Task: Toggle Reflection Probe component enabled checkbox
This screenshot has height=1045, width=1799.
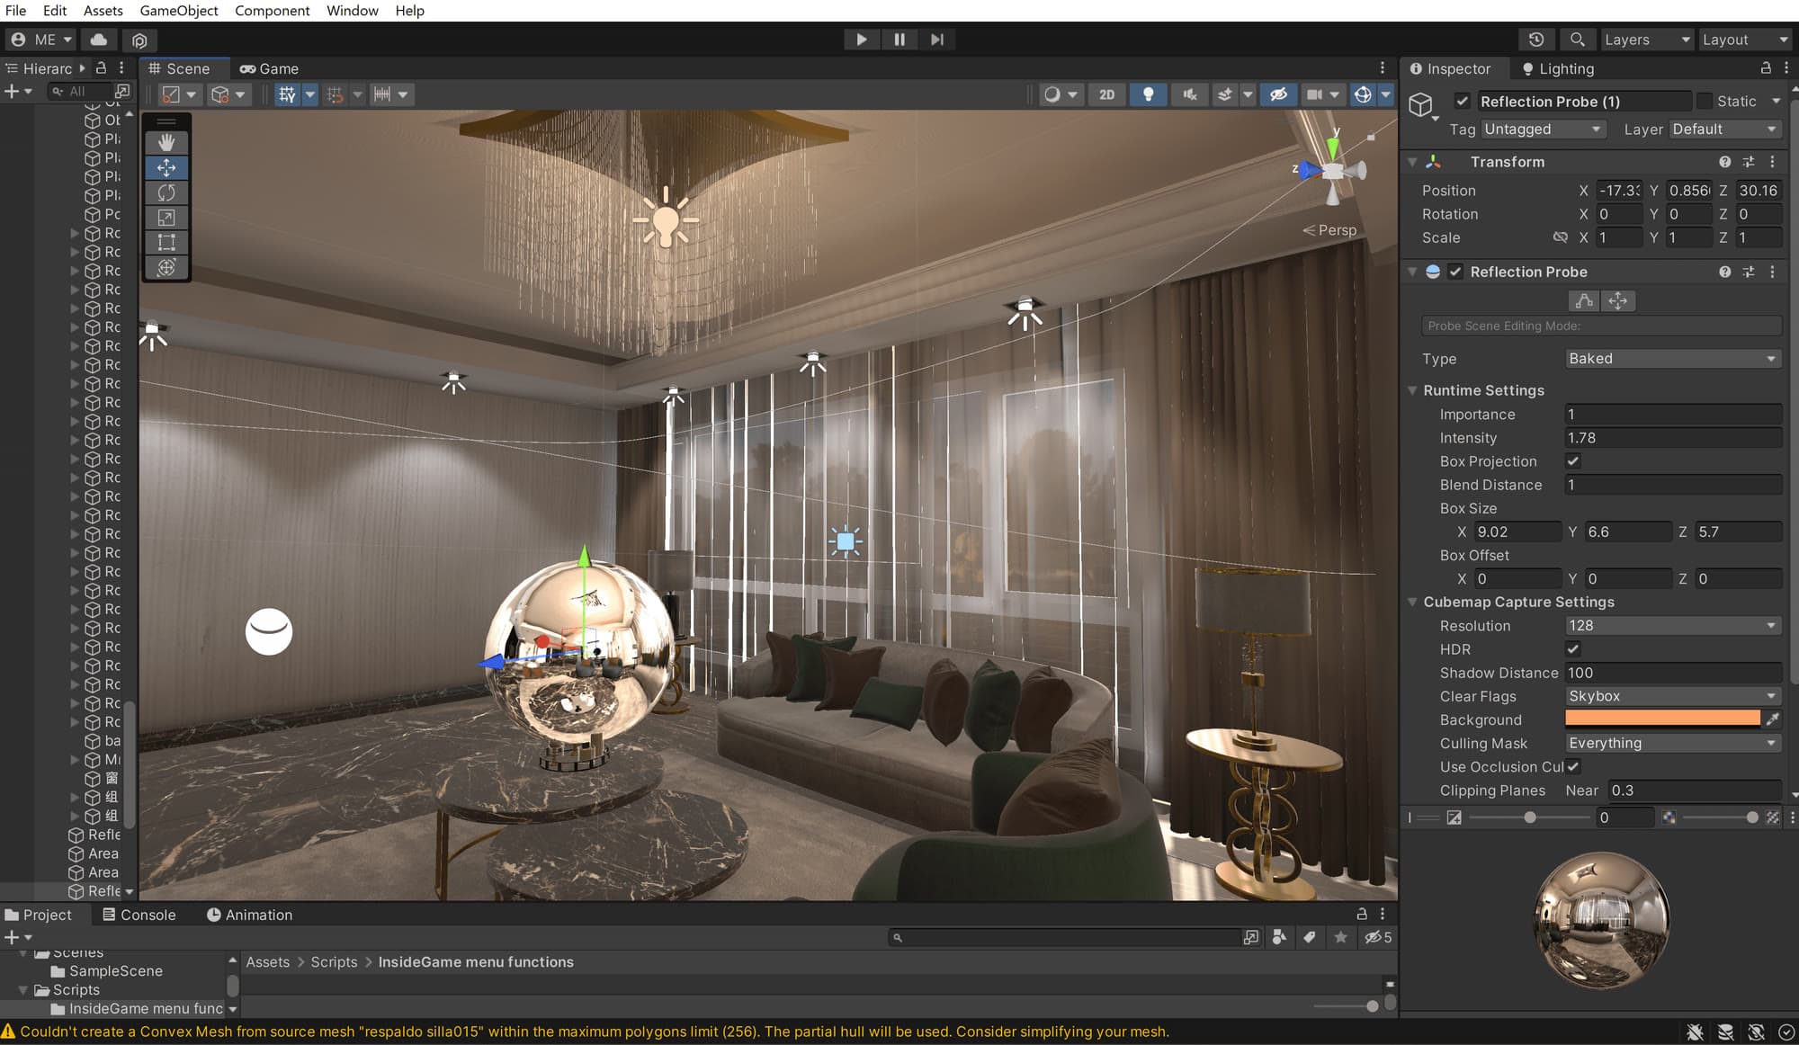Action: click(x=1455, y=272)
